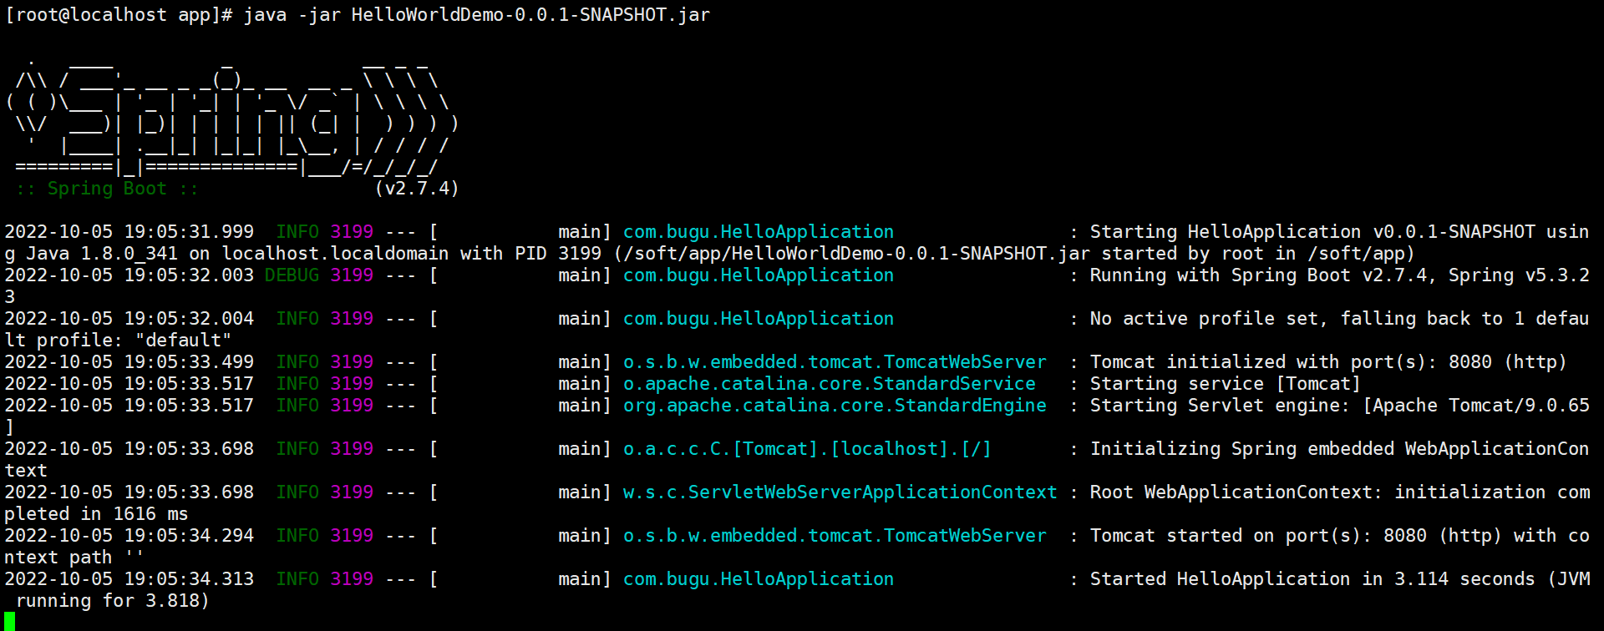The image size is (1604, 631).
Task: Click the o.apache.catalina.core.StandardService logger name
Action: click(830, 384)
